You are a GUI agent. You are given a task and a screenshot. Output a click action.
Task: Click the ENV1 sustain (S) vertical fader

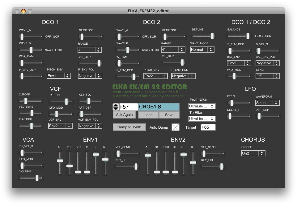[x=96, y=163]
